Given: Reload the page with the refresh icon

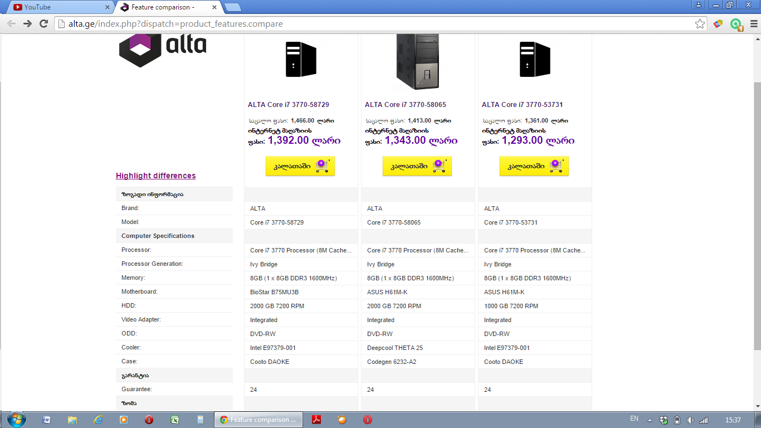Looking at the screenshot, I should [x=43, y=24].
